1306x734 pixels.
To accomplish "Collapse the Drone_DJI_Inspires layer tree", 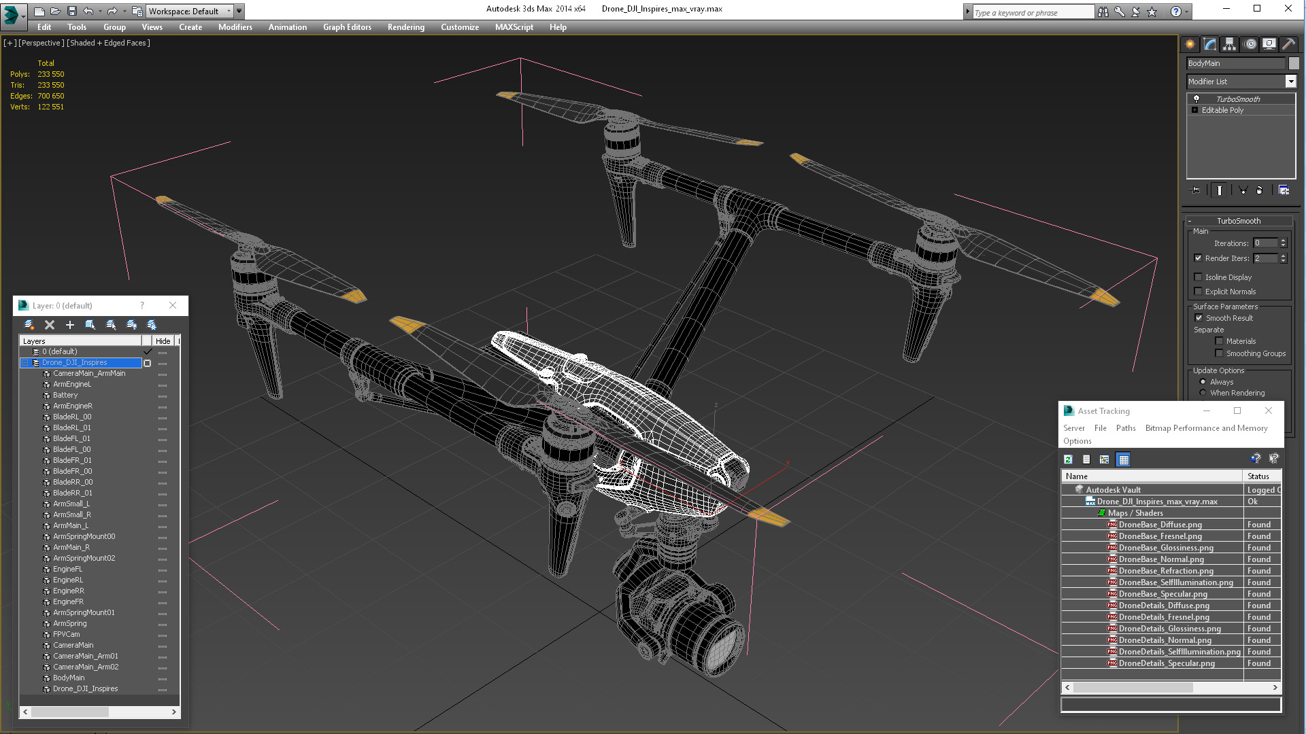I will (25, 363).
